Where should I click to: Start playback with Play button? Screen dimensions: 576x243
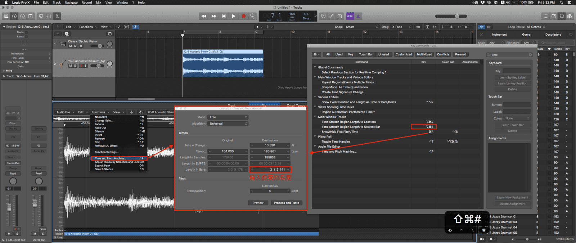coord(233,16)
